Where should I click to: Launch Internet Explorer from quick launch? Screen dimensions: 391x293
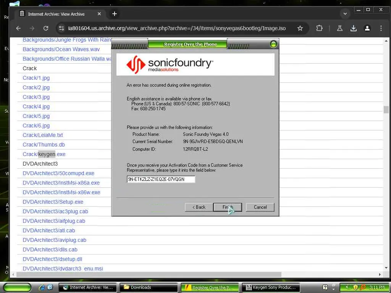tap(42, 288)
